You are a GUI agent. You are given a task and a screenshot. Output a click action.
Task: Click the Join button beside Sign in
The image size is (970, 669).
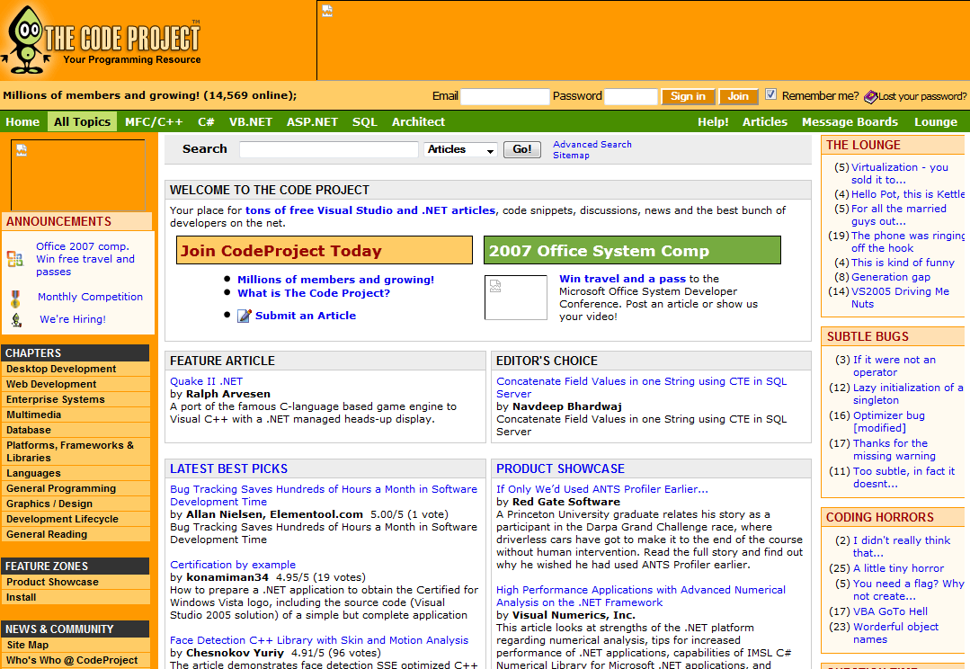click(738, 96)
